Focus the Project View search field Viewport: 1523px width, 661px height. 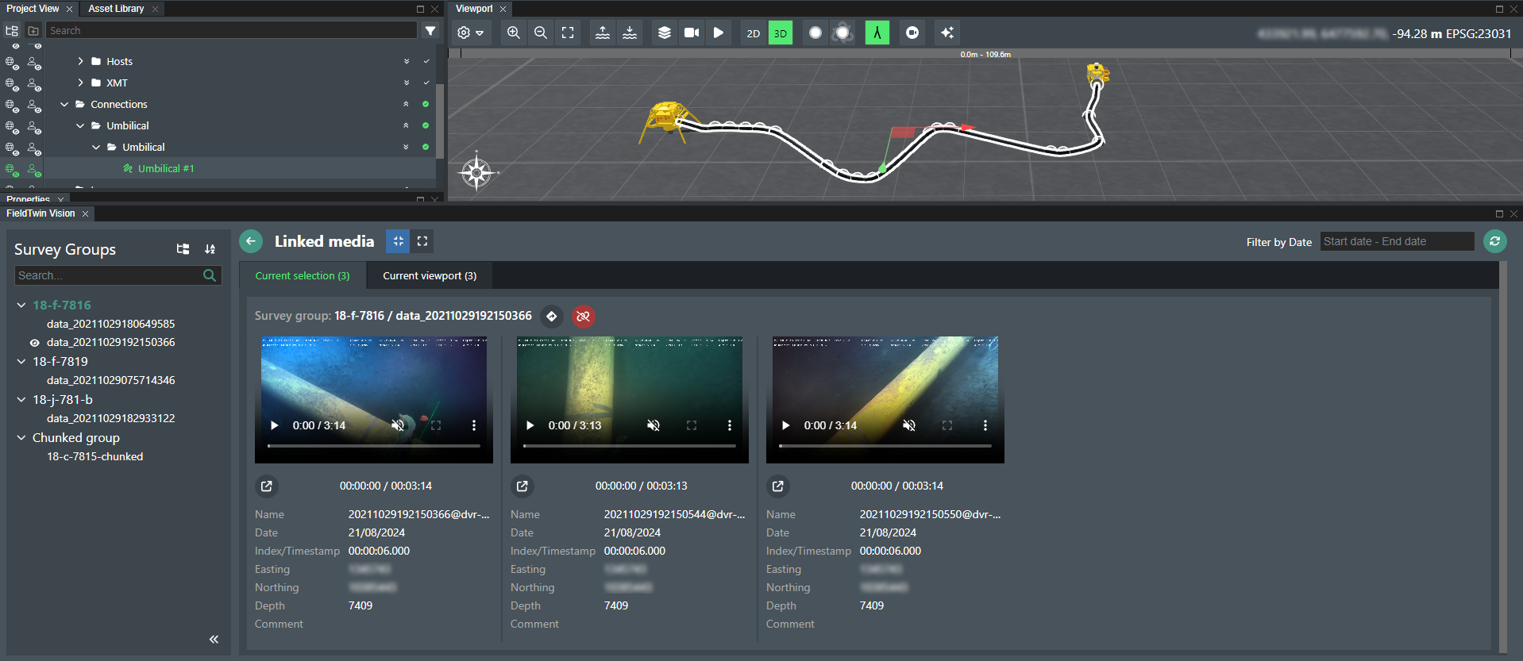[x=231, y=30]
